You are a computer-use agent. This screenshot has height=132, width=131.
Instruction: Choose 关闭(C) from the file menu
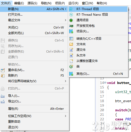pyautogui.click(x=34, y=28)
